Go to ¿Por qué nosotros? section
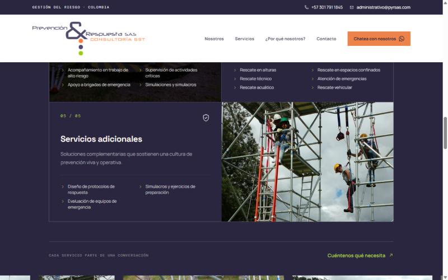This screenshot has width=448, height=280. pyautogui.click(x=285, y=39)
